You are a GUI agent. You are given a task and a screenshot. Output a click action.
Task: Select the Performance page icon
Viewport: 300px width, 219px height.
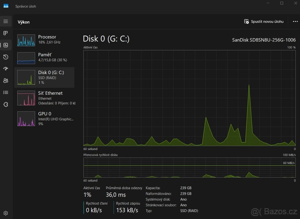[x=6, y=45]
